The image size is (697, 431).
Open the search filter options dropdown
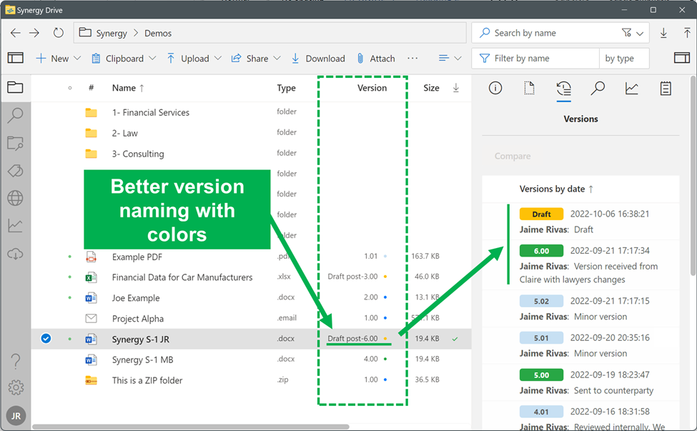click(633, 33)
